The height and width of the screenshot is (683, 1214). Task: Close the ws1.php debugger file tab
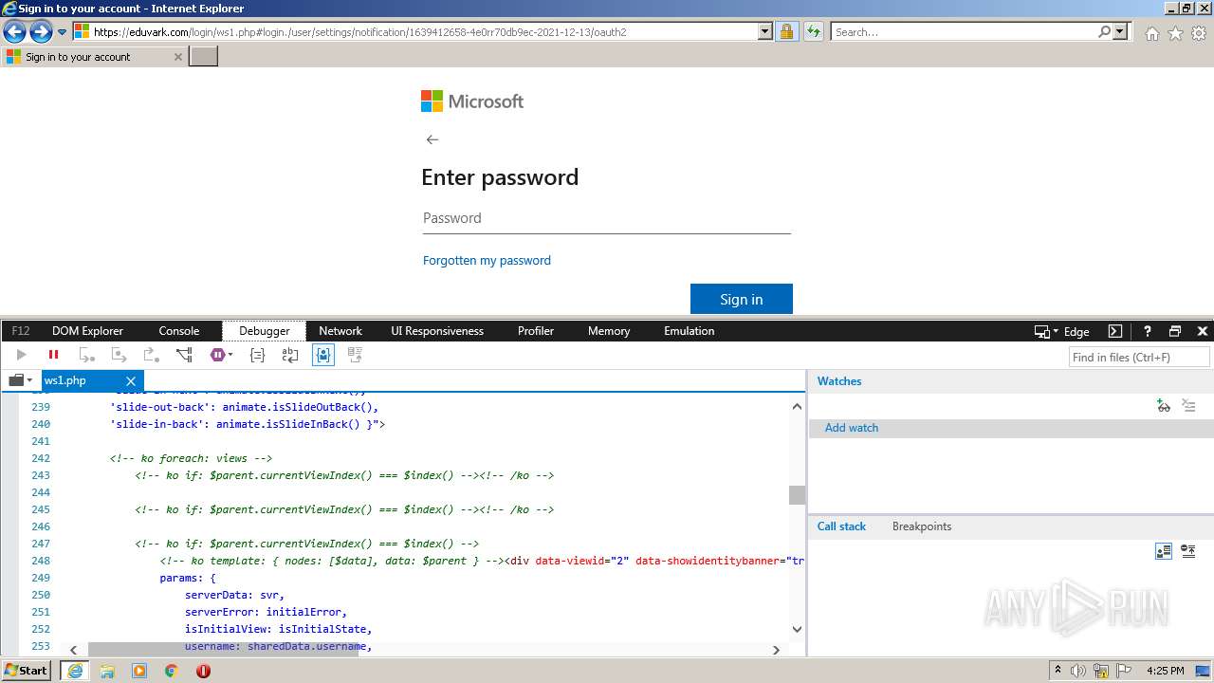(131, 381)
